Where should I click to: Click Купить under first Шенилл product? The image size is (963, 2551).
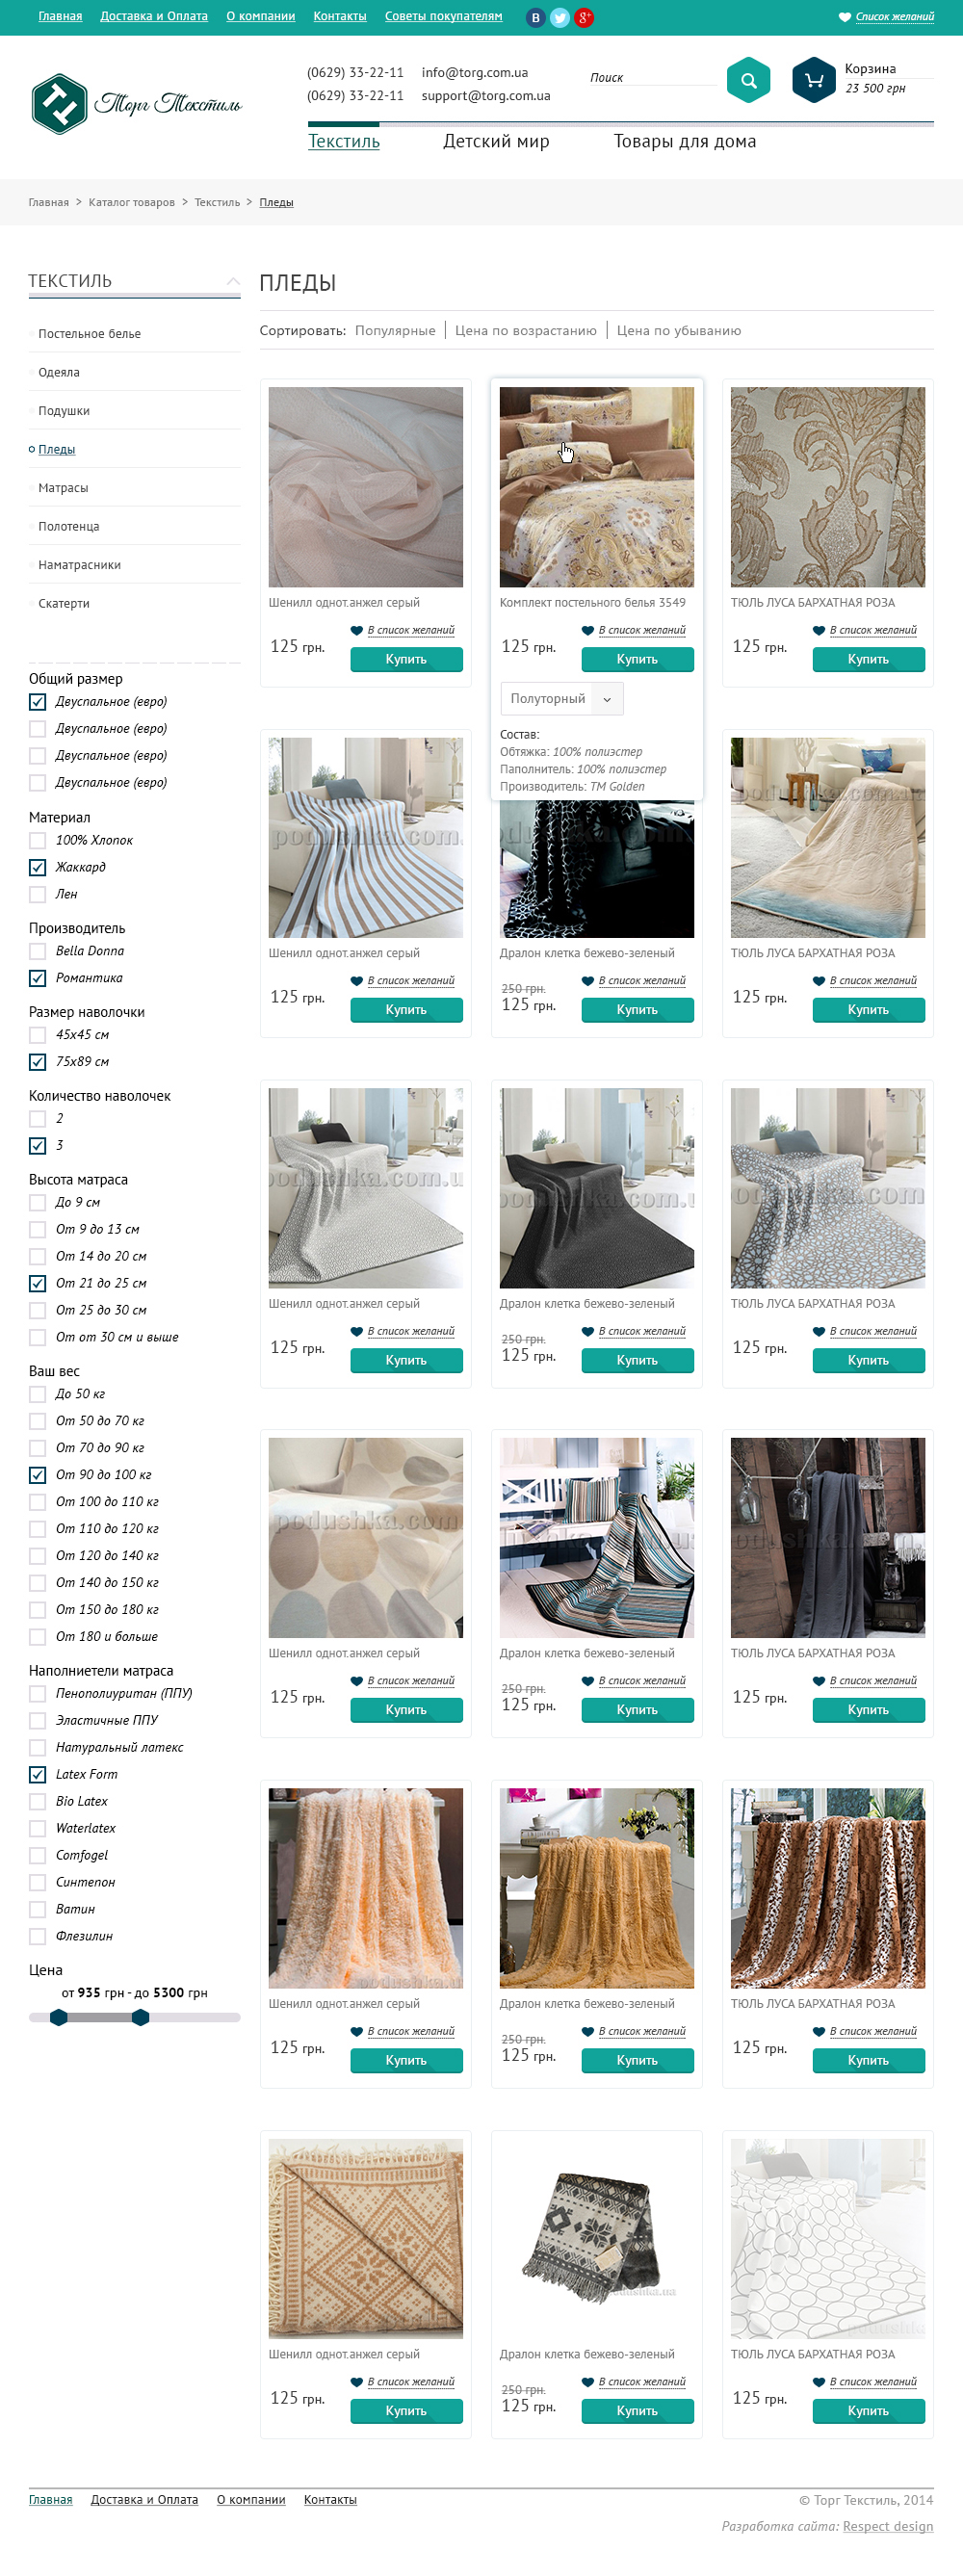[406, 660]
